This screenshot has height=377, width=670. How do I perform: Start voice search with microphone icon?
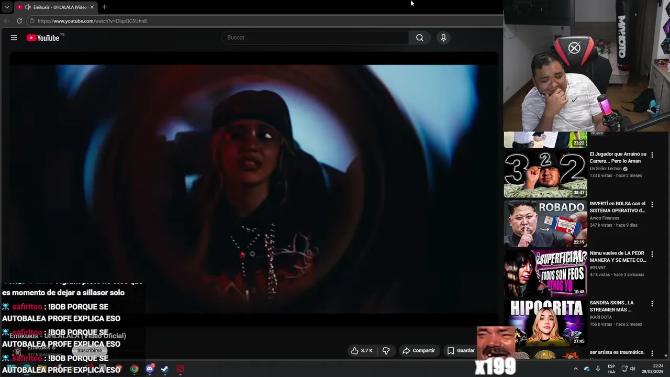[x=443, y=38]
